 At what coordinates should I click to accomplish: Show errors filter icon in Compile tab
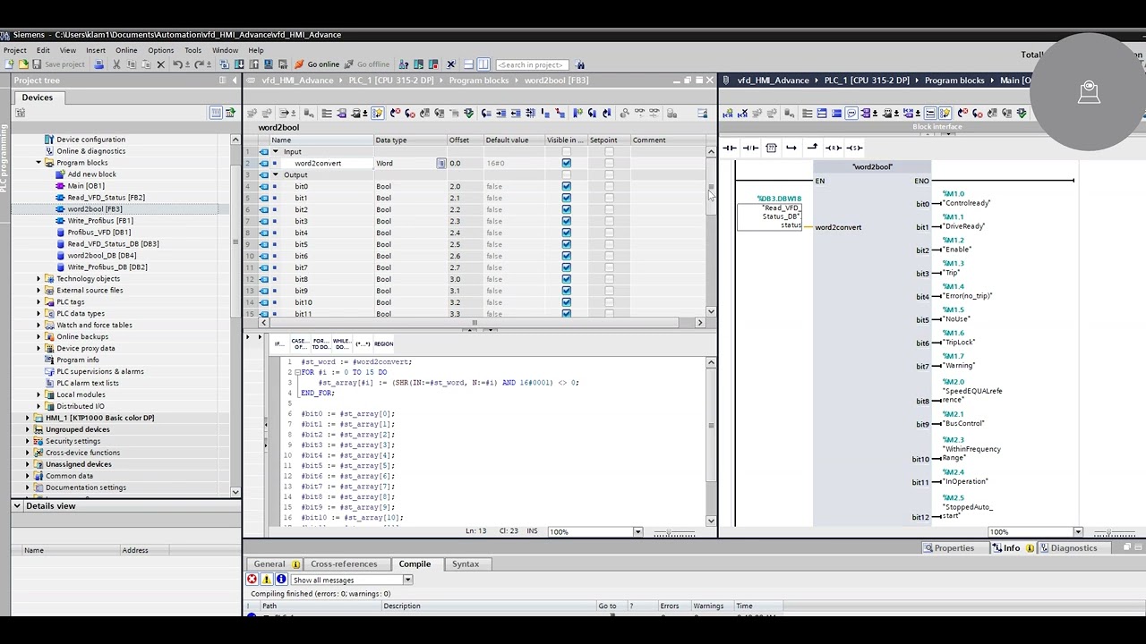click(x=252, y=580)
